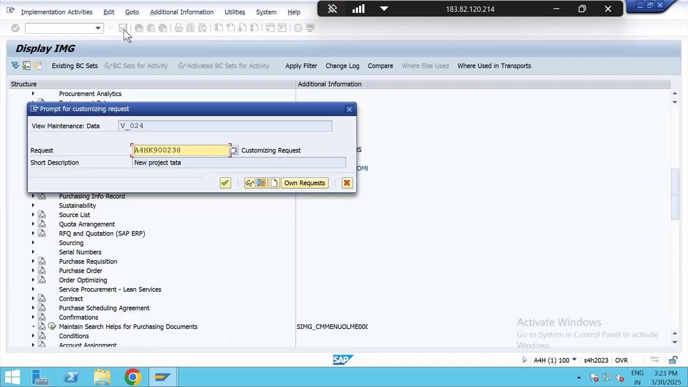This screenshot has height=387, width=688.
Task: Click the display request glasses icon in the dialog
Action: (x=249, y=183)
